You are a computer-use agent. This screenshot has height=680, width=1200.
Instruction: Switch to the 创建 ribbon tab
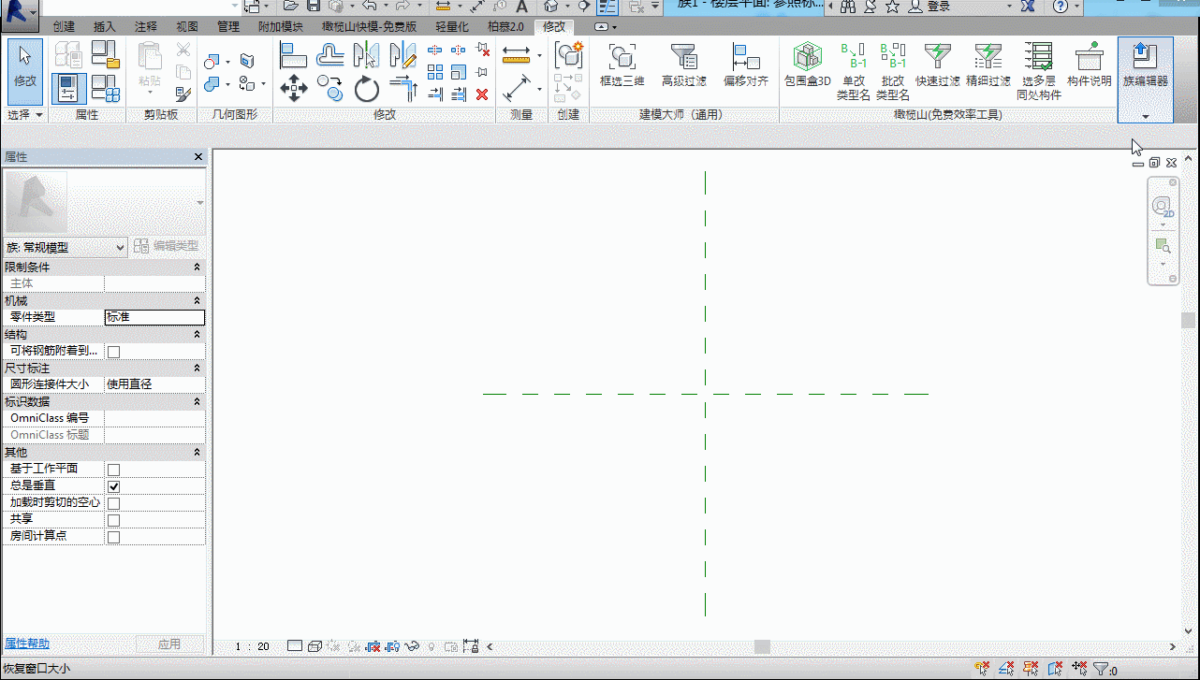(x=64, y=27)
